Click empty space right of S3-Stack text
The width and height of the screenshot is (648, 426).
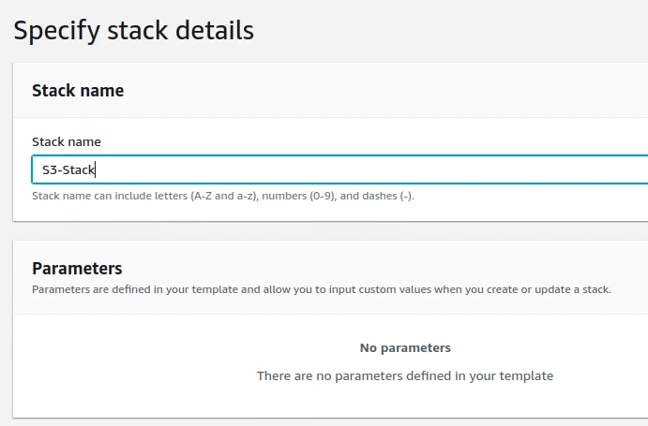(375, 170)
